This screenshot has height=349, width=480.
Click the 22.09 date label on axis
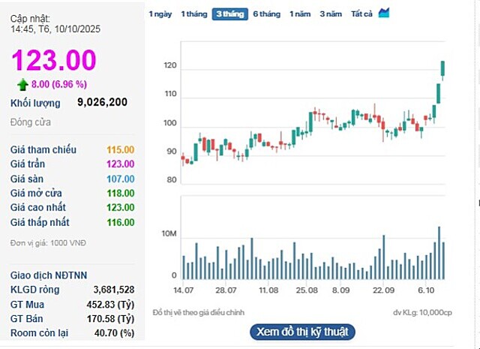tap(384, 290)
